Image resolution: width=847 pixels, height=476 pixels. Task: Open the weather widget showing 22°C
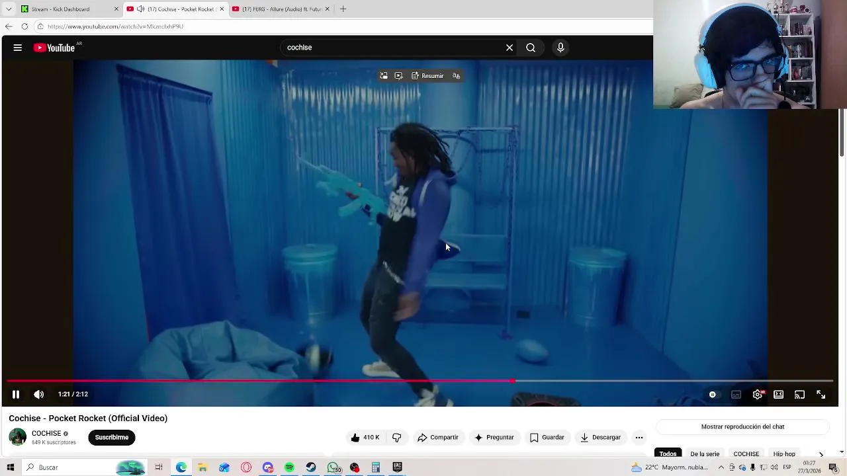670,467
